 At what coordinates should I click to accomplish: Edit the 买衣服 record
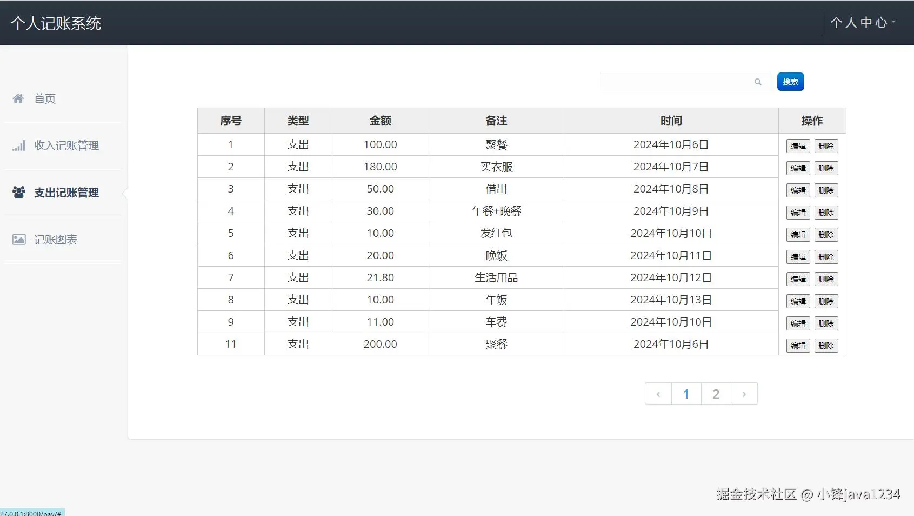pyautogui.click(x=798, y=168)
